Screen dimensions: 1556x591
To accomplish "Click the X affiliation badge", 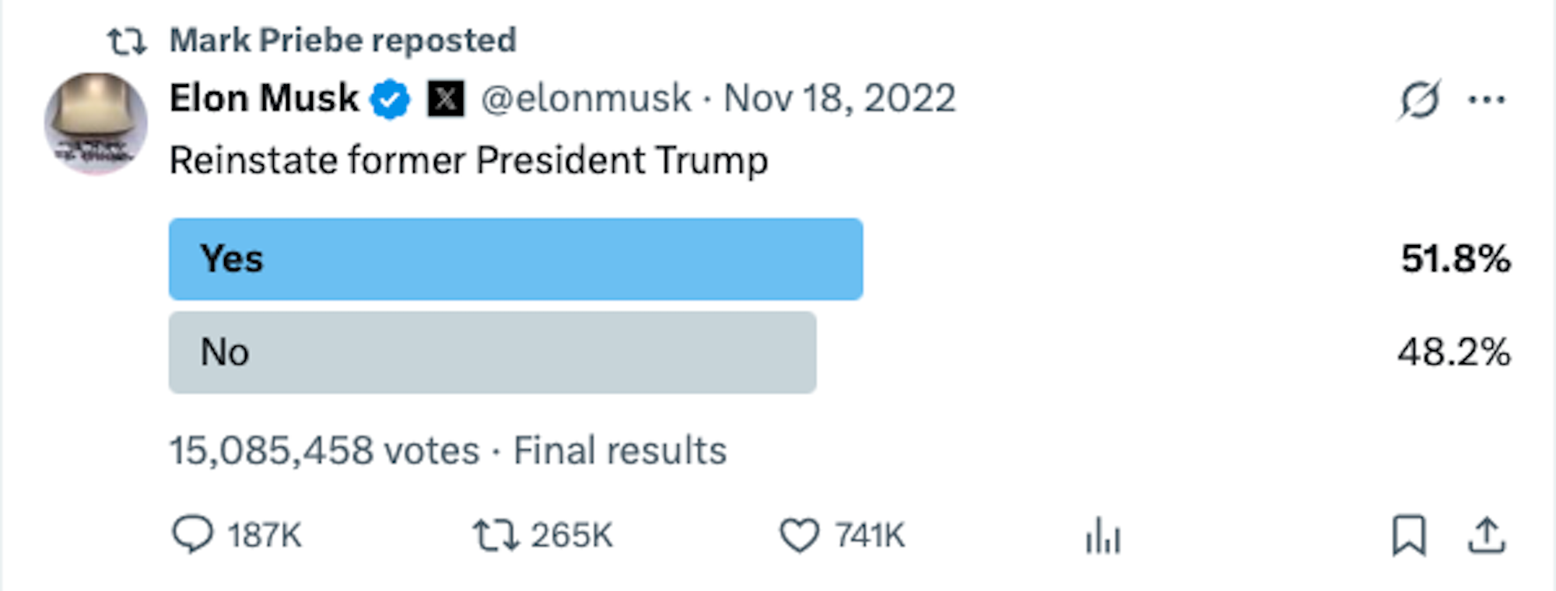I will click(446, 100).
